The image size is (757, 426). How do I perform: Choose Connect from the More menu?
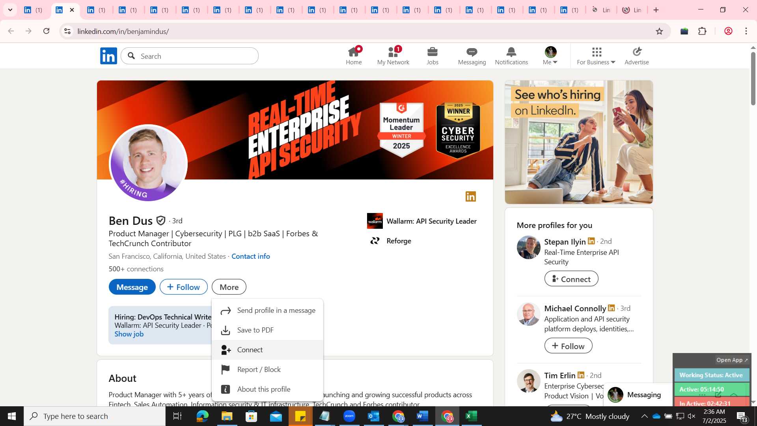coord(268,350)
